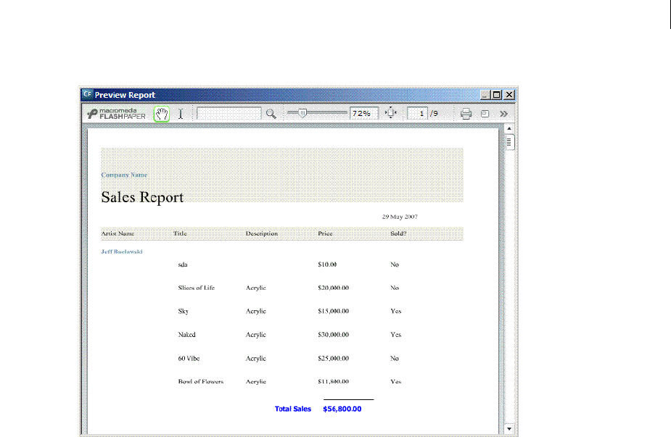Screen dimensions: 671x437
Task: Minimize the Preview Report window
Action: pos(485,94)
